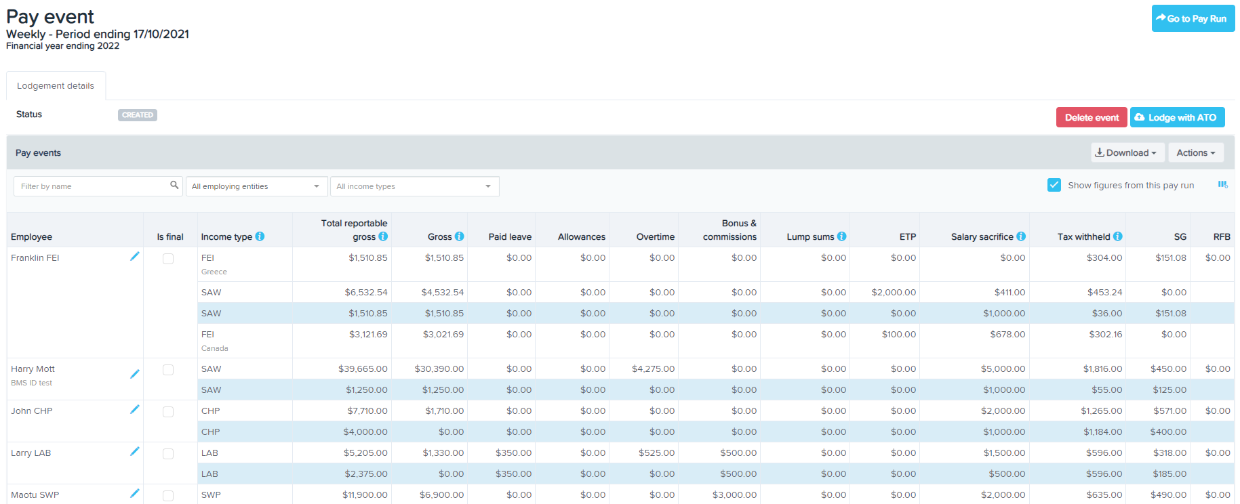
Task: Click the Filter by name field
Action: tap(92, 186)
